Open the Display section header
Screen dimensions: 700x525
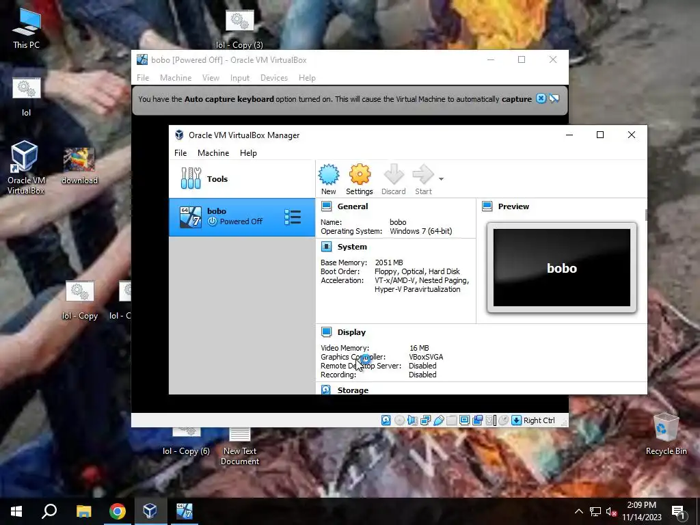[x=351, y=332]
